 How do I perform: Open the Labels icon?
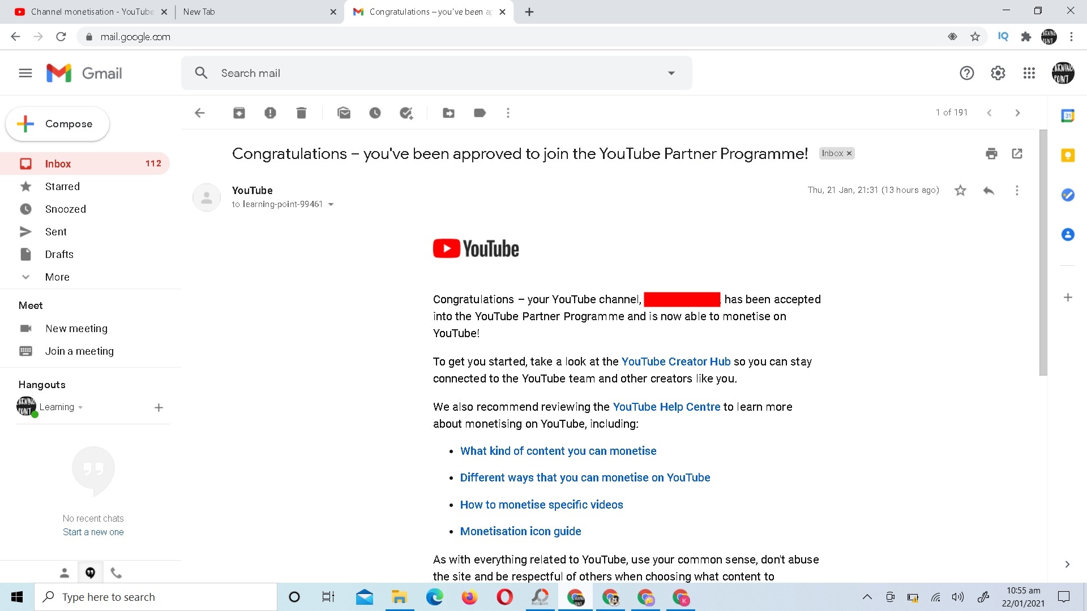click(x=480, y=113)
